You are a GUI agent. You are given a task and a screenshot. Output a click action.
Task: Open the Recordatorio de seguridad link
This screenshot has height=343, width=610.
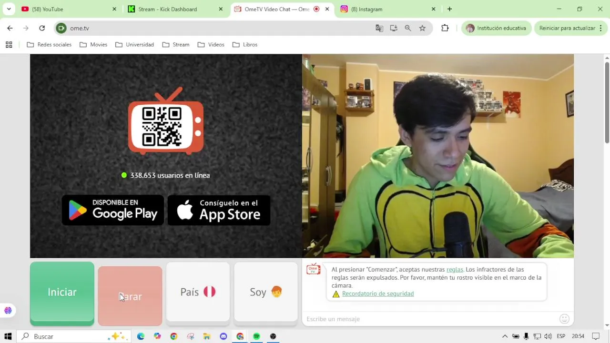tap(378, 294)
